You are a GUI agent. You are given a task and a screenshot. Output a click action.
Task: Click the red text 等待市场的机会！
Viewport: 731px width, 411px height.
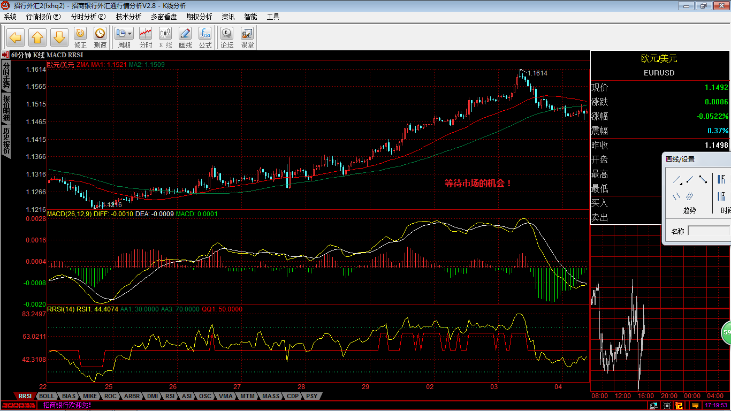(478, 182)
